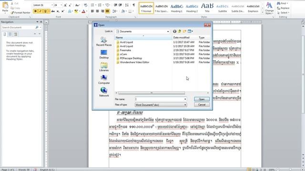Click the Sort icon in Paragraph group
This screenshot has height=171, width=305.
(127, 5)
